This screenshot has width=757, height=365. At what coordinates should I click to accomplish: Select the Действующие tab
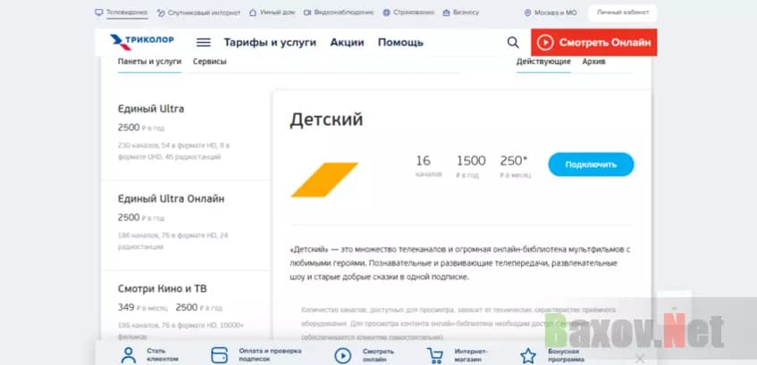[x=543, y=62]
